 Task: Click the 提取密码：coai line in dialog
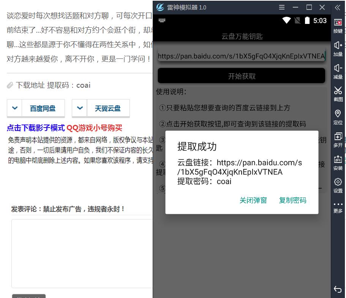(204, 181)
